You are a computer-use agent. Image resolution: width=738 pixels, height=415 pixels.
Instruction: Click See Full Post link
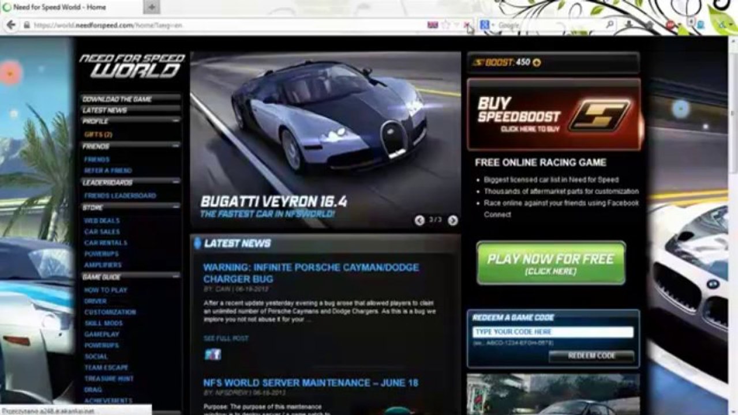(x=226, y=338)
